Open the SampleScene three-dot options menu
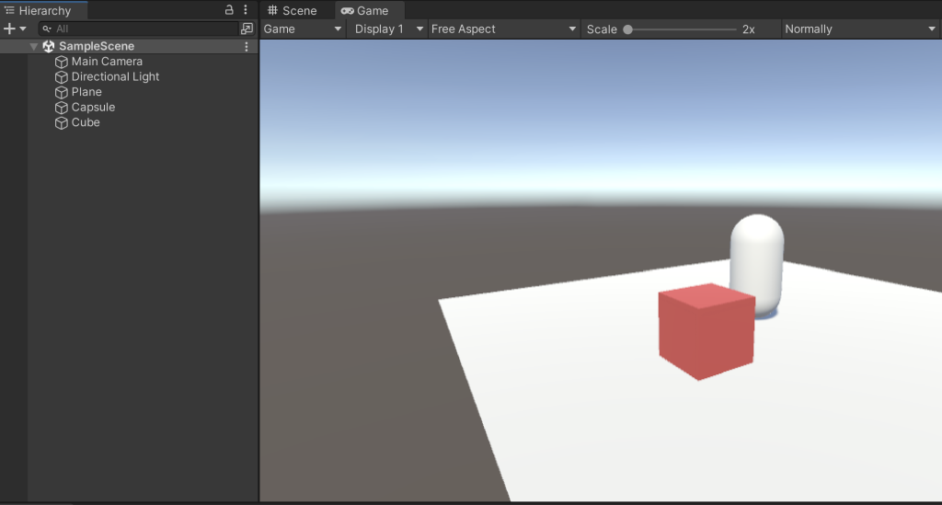Image resolution: width=942 pixels, height=505 pixels. point(246,46)
